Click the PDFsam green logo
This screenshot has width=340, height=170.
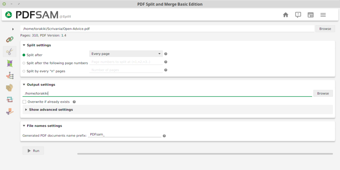click(8, 15)
